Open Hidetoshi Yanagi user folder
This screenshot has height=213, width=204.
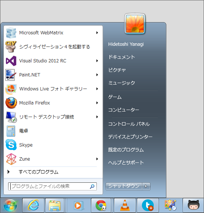pos(126,44)
